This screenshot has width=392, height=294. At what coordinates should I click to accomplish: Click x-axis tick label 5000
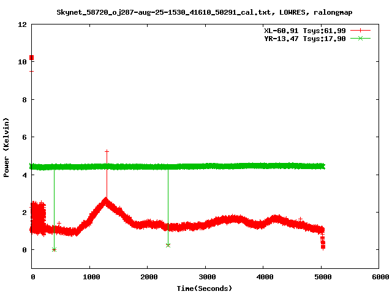(323, 277)
